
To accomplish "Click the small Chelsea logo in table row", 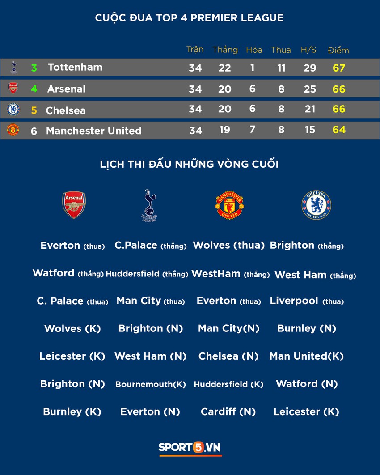I will pyautogui.click(x=13, y=109).
